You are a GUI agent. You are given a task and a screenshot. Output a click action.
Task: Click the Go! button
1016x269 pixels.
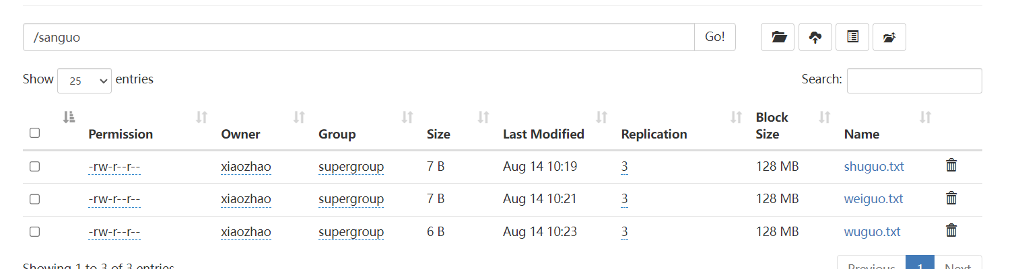tap(714, 37)
